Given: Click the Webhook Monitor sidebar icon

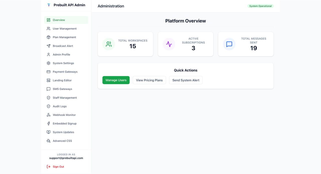Looking at the screenshot, I should point(48,115).
